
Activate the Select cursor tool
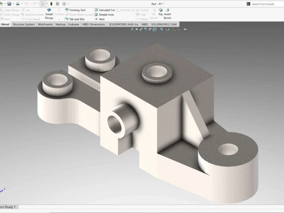click(43, 4)
